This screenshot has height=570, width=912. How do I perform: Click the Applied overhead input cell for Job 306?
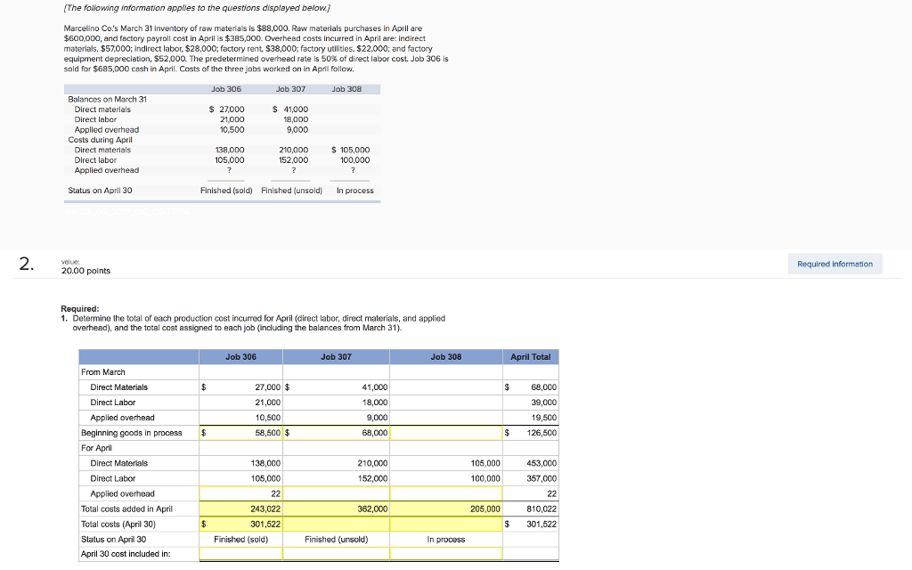[x=240, y=493]
